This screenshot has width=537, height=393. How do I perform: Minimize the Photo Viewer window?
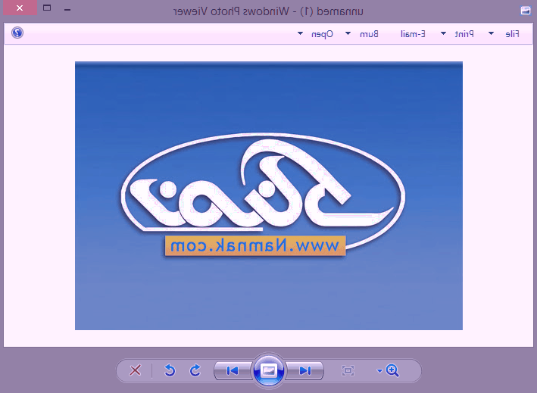67,9
